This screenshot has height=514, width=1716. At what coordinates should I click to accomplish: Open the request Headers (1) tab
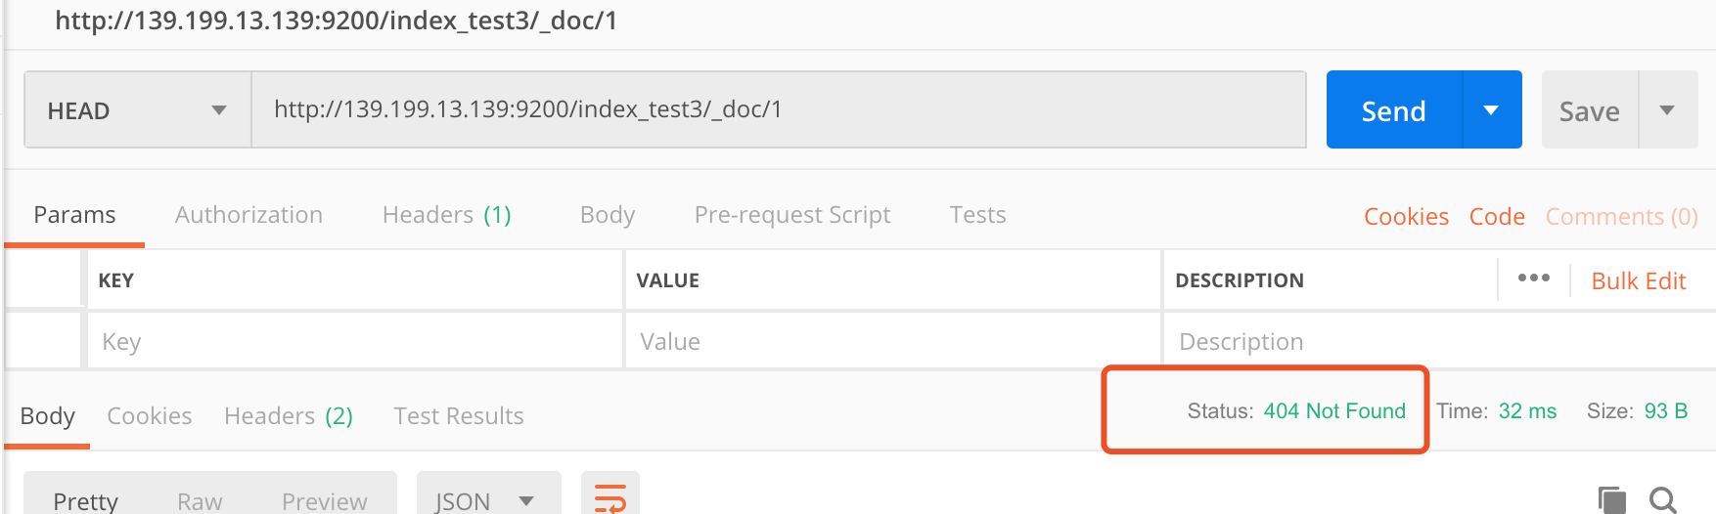point(447,215)
